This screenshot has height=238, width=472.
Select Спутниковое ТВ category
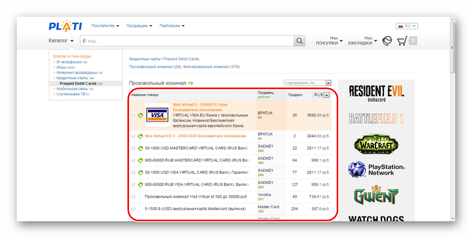[71, 94]
